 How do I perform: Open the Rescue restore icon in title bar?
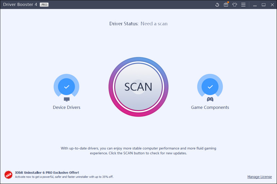[x=217, y=5]
